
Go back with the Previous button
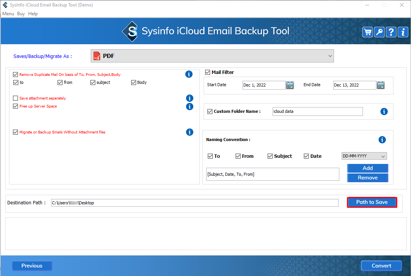32,266
